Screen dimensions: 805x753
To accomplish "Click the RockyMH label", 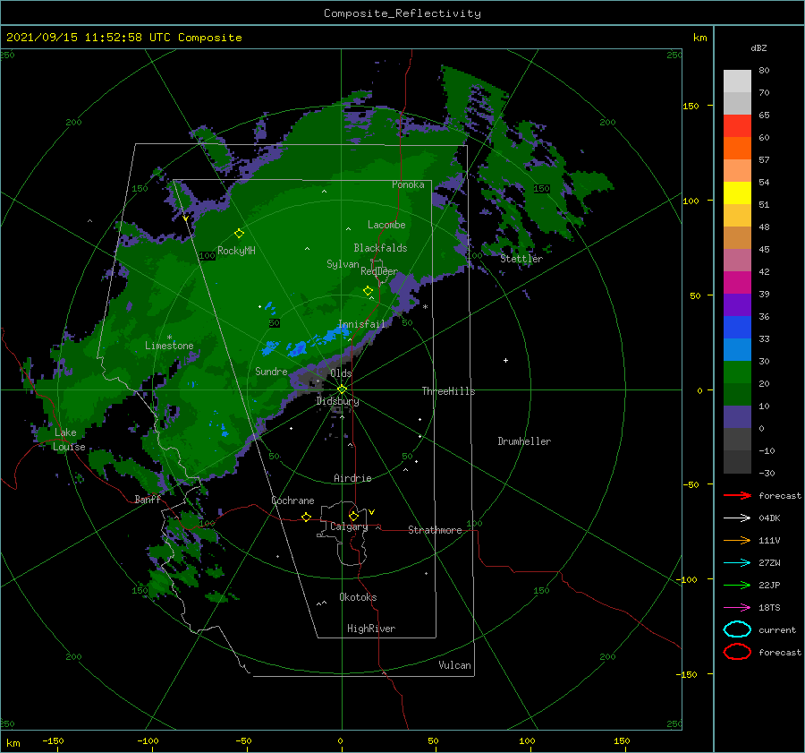I will (x=236, y=251).
